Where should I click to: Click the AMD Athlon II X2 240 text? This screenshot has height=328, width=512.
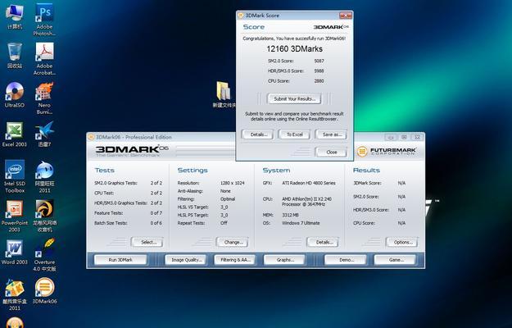(x=306, y=202)
